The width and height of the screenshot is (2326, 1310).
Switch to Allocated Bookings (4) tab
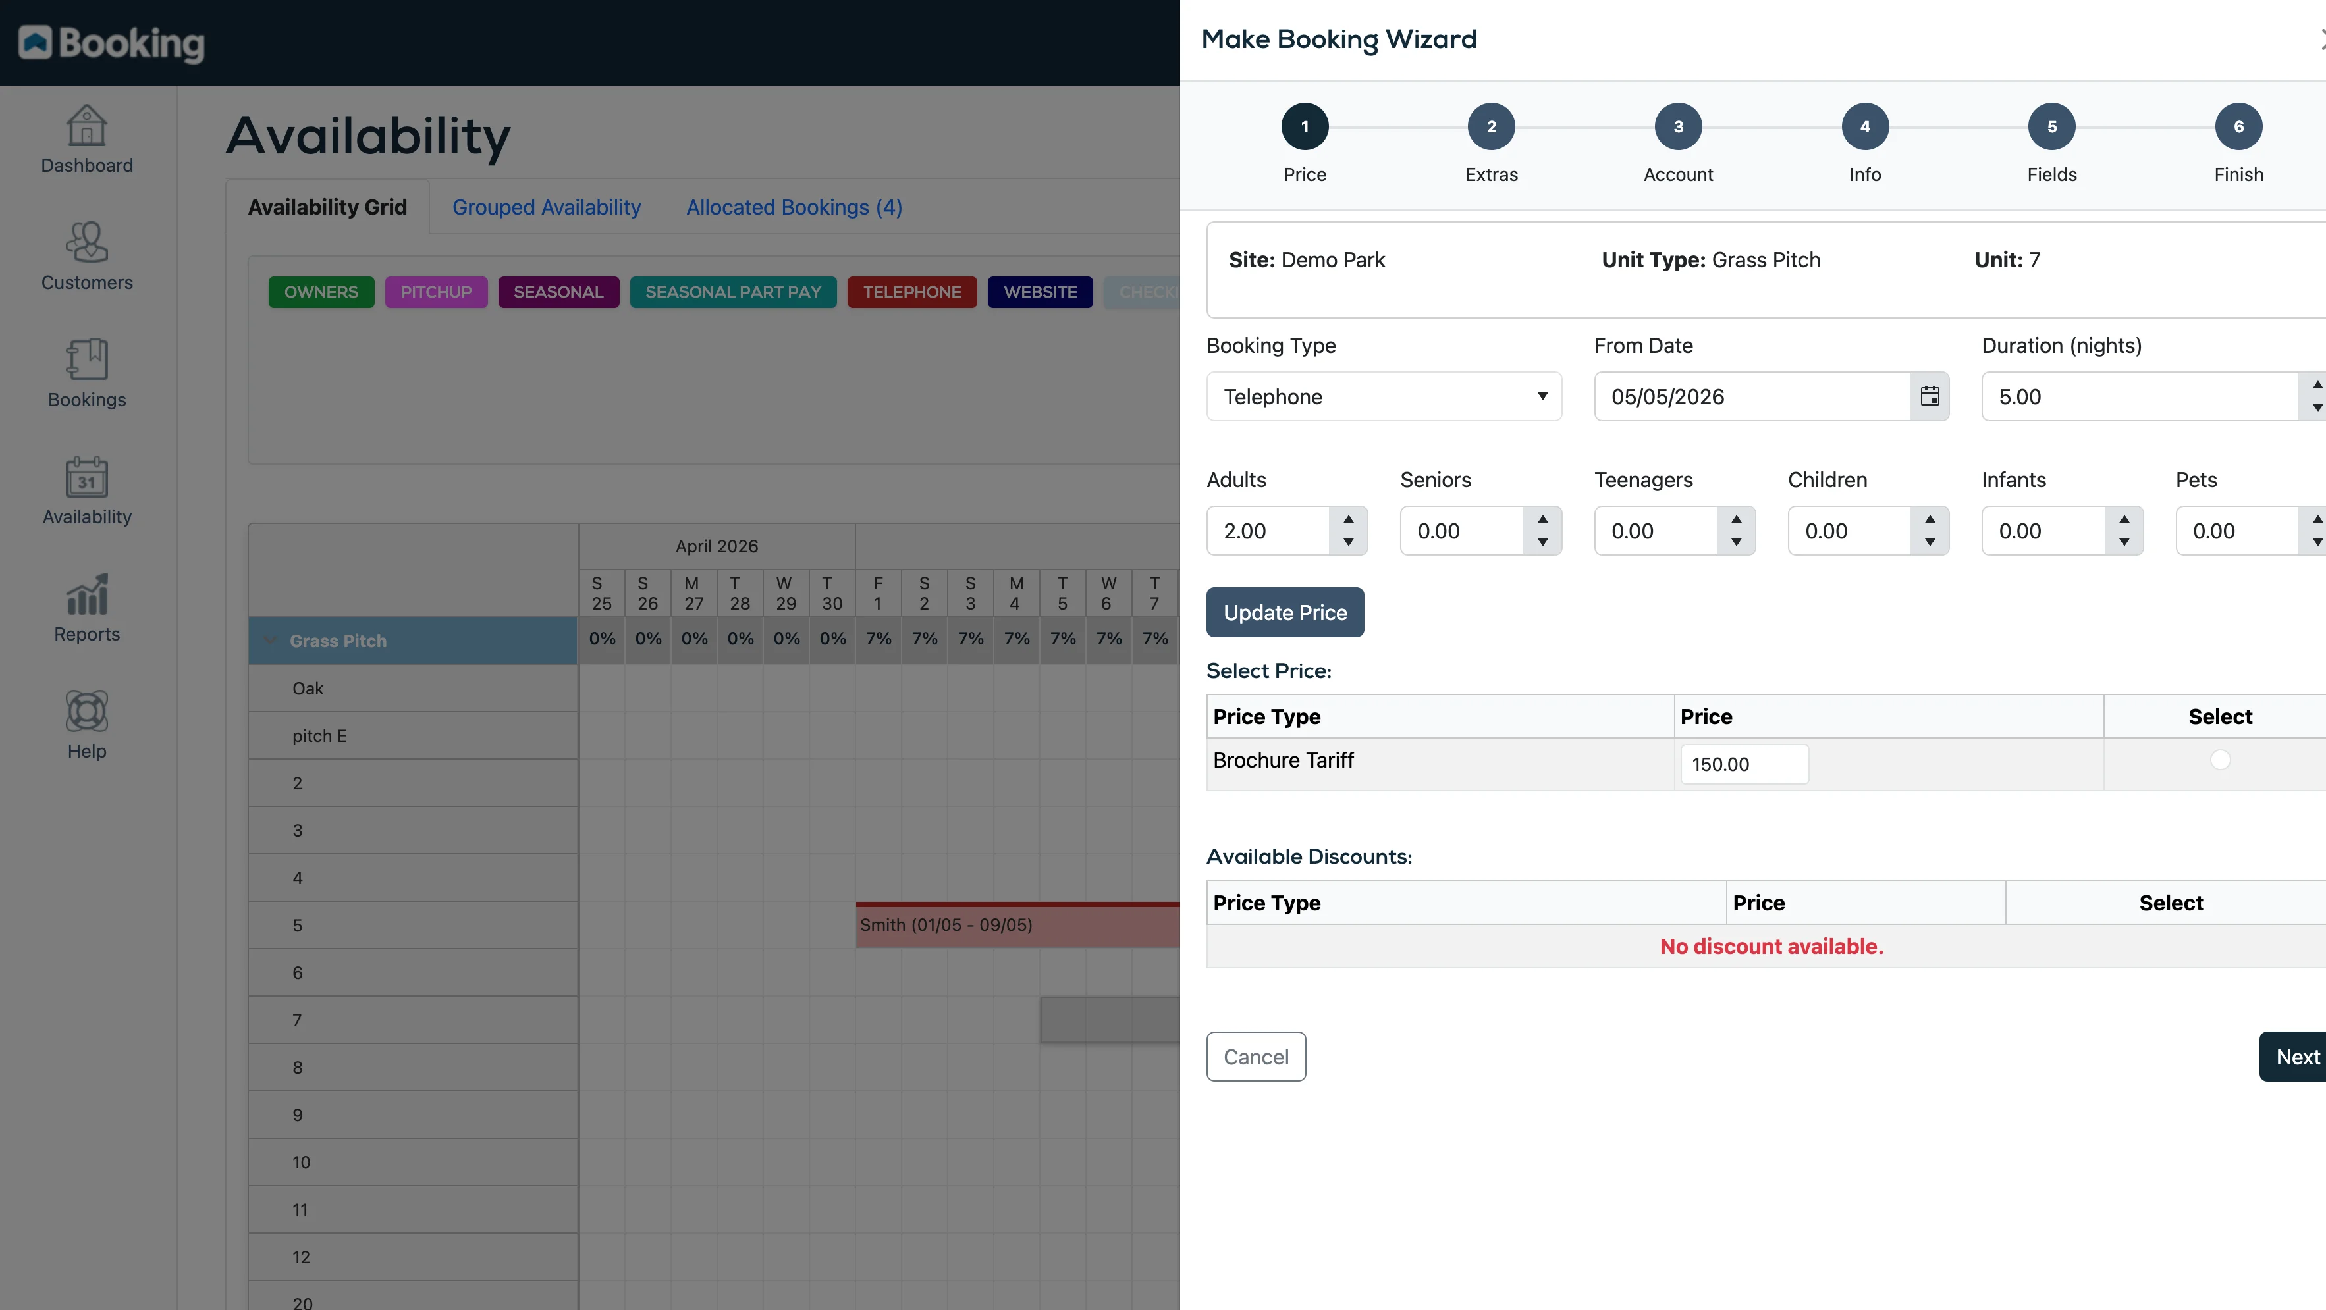(x=794, y=207)
